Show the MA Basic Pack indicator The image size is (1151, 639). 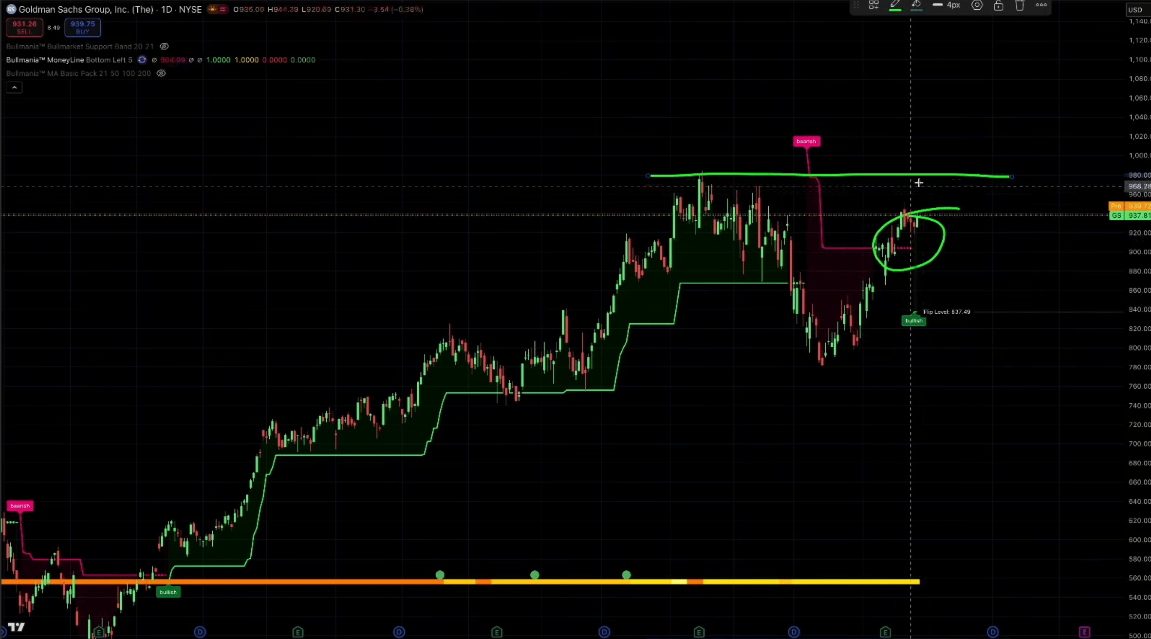pos(161,73)
